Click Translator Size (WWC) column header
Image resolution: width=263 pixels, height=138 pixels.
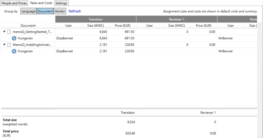point(96,26)
